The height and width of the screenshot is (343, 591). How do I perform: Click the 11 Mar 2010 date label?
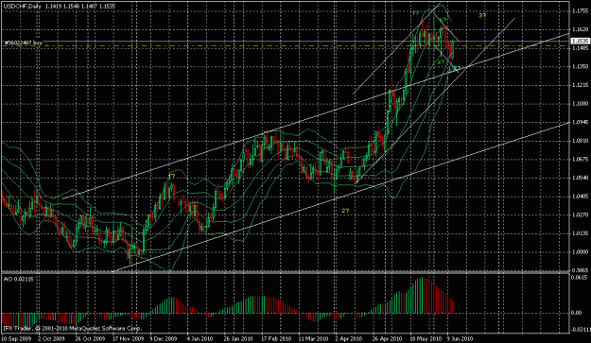click(313, 338)
